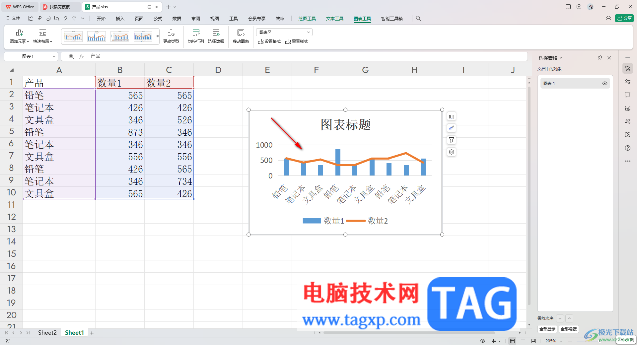637x345 pixels.
Task: Toggle visibility eye of 图表 1 object
Action: coord(605,83)
